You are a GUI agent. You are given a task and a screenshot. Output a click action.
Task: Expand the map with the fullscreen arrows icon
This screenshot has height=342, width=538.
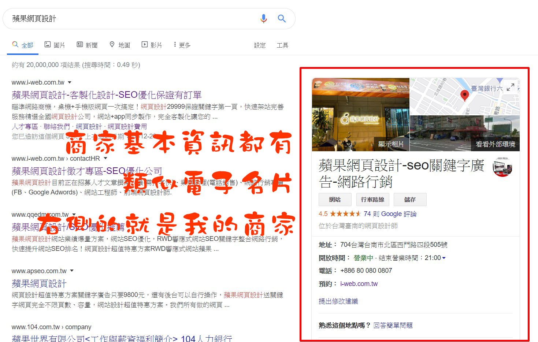(511, 87)
